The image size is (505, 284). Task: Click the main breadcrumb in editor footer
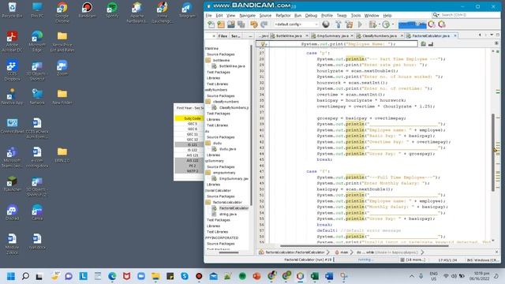(344, 252)
